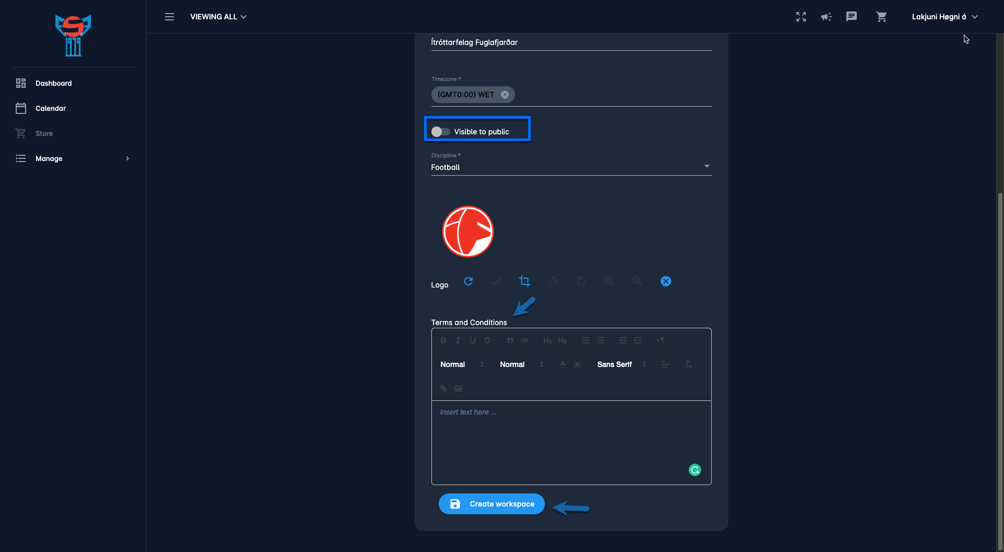Open the announcements megaphone icon
The image size is (1004, 552).
pyautogui.click(x=826, y=17)
